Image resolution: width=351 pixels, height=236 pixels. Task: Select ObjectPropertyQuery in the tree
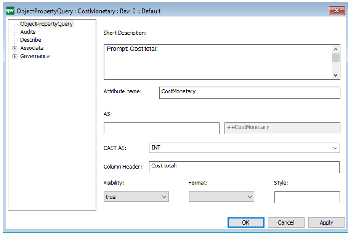[47, 24]
